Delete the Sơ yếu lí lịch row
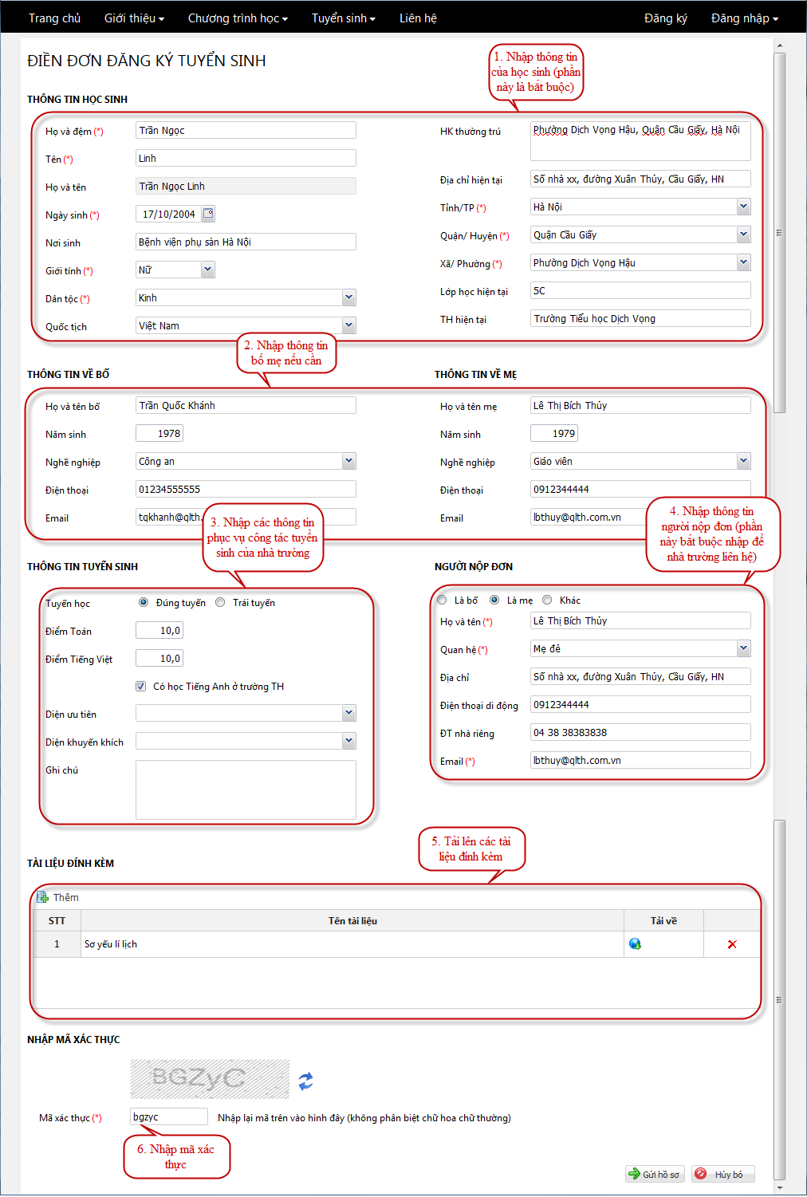This screenshot has width=807, height=1197. [x=732, y=944]
